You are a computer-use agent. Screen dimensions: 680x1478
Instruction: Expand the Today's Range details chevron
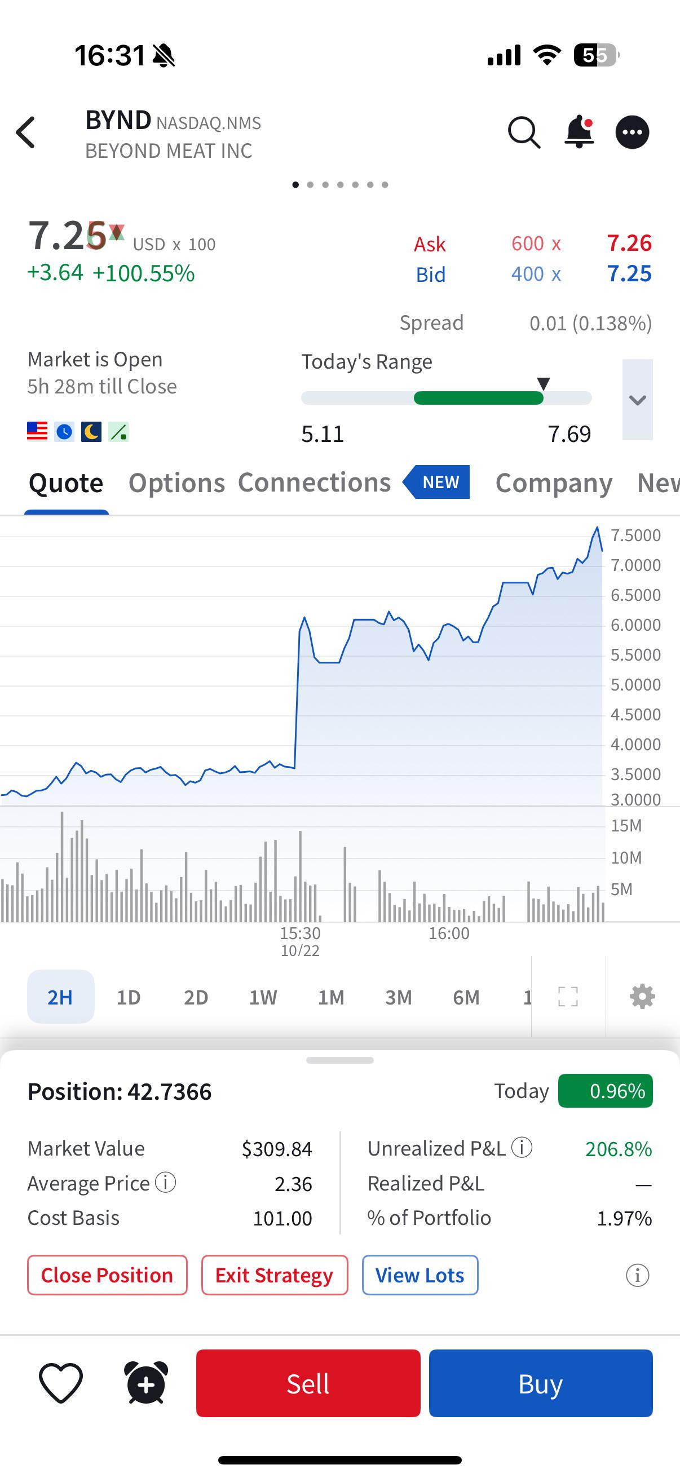click(x=638, y=399)
